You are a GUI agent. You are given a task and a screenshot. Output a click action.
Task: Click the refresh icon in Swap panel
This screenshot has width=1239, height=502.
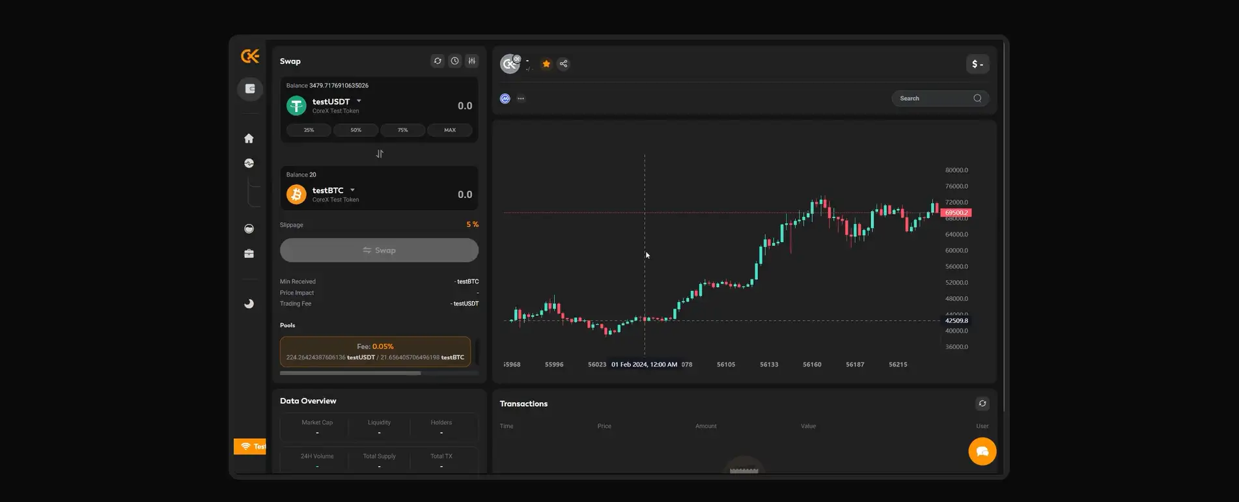[x=438, y=61]
